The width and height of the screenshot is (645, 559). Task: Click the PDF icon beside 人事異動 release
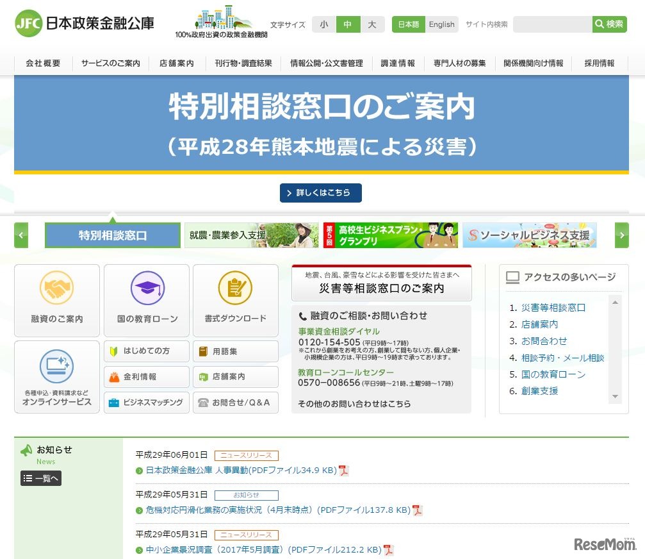point(344,470)
